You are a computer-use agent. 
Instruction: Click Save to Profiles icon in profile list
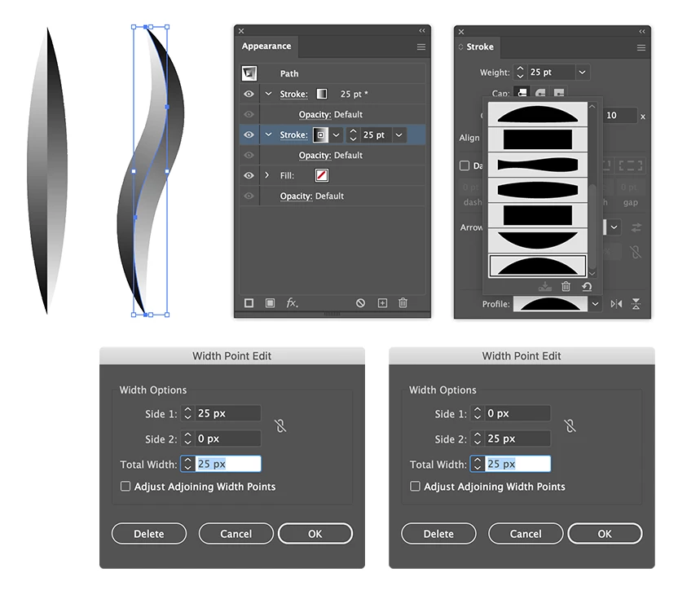click(x=545, y=286)
